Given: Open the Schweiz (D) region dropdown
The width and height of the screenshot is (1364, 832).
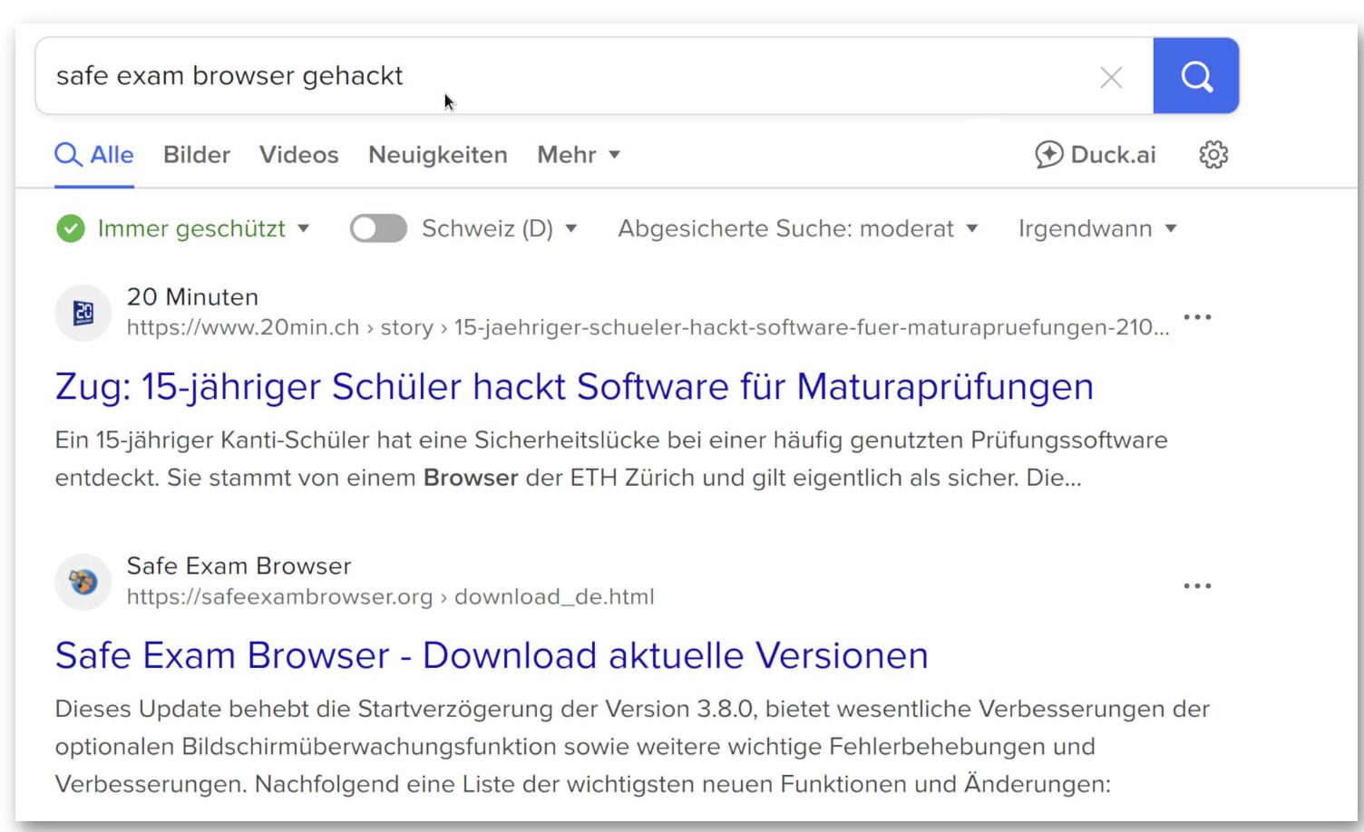Looking at the screenshot, I should 500,228.
